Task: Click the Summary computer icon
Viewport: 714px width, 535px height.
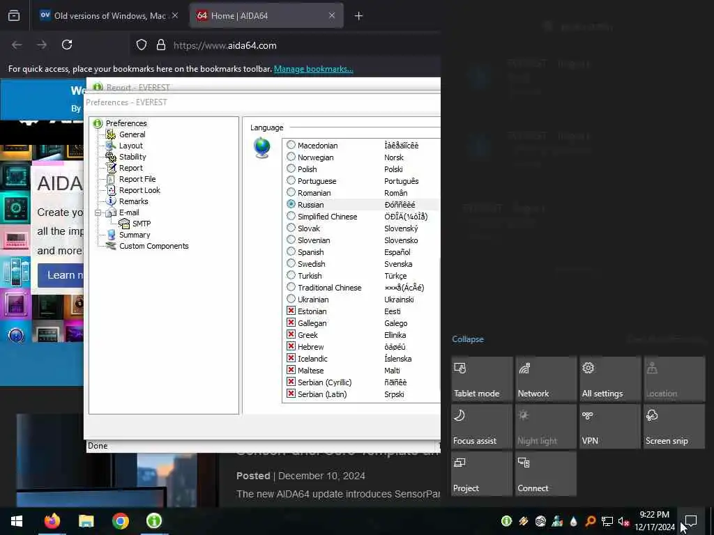Action: pos(111,235)
